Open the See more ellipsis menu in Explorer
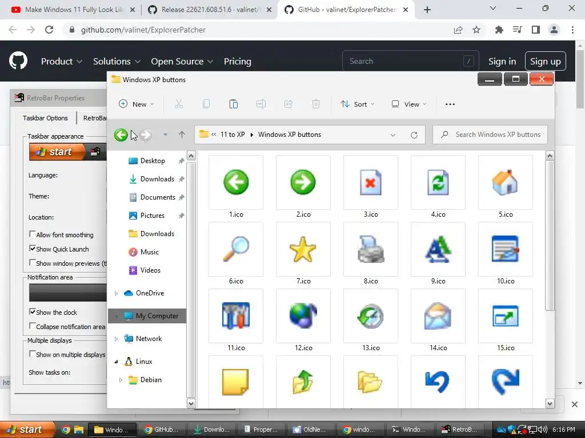The image size is (585, 438). (x=450, y=104)
